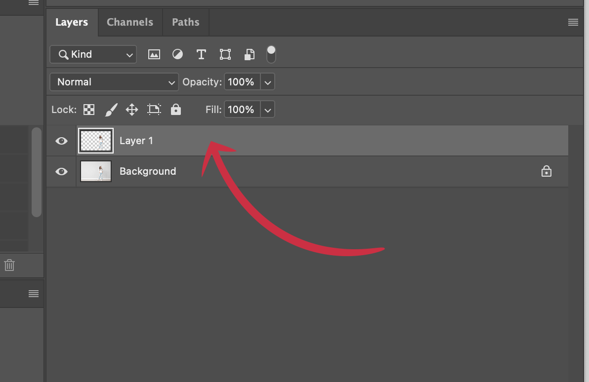
Task: Click the Fill percentage input field
Action: coord(241,110)
